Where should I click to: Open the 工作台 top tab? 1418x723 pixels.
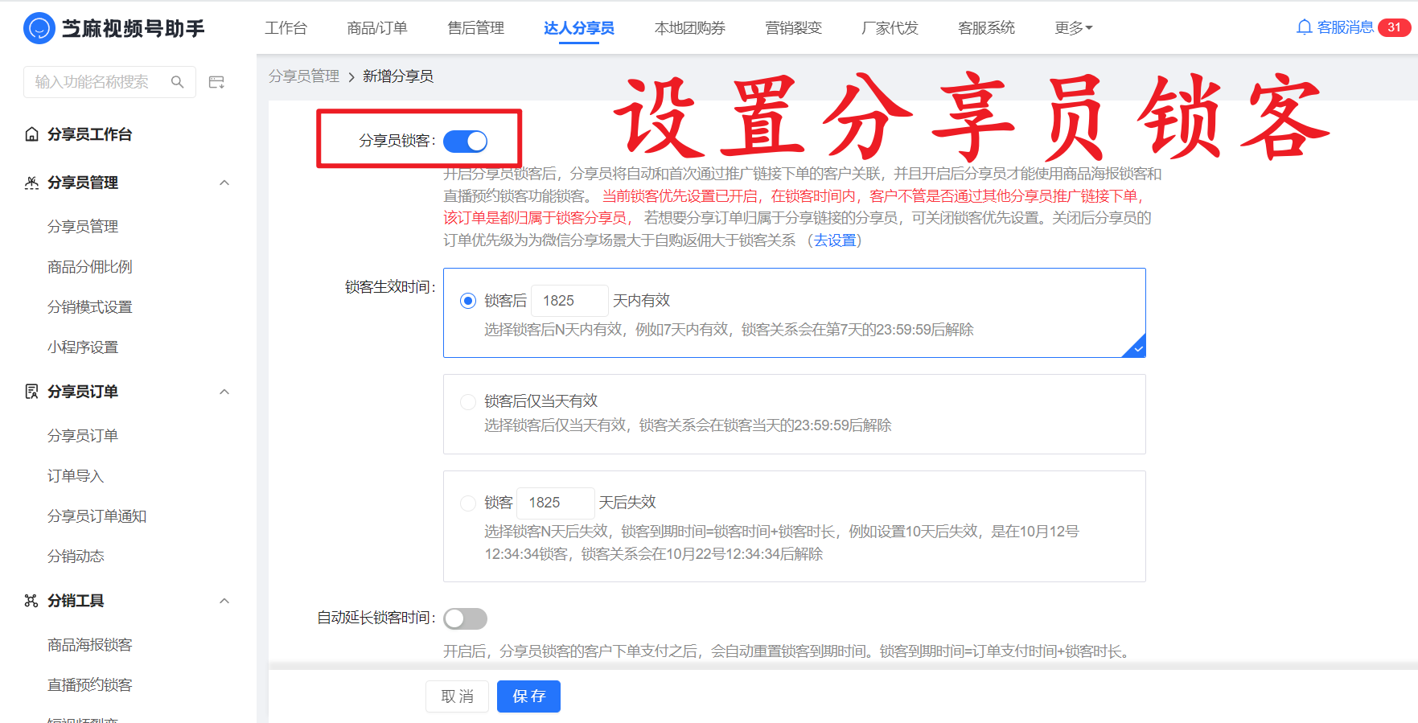(x=286, y=28)
